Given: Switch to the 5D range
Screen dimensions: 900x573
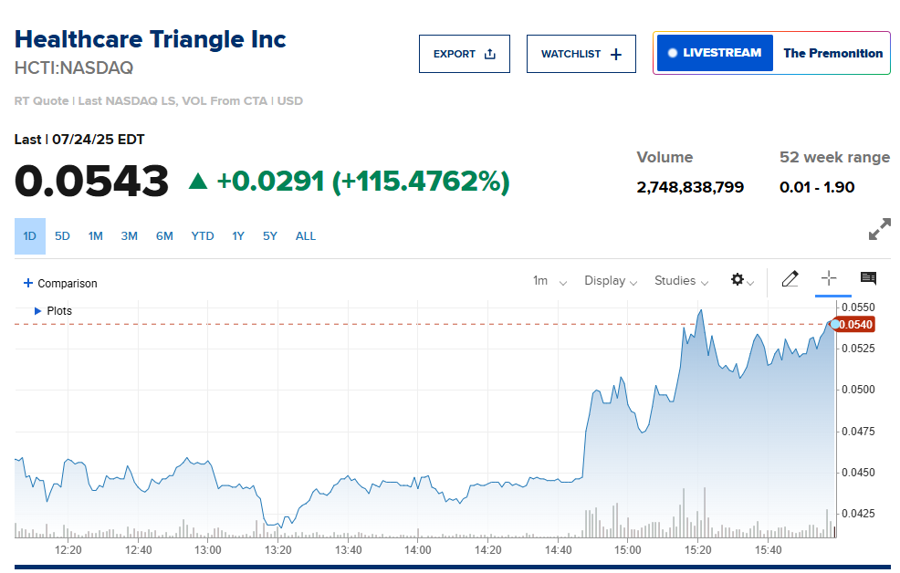Looking at the screenshot, I should coord(62,236).
